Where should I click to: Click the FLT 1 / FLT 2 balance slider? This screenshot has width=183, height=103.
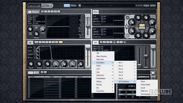(x=88, y=26)
